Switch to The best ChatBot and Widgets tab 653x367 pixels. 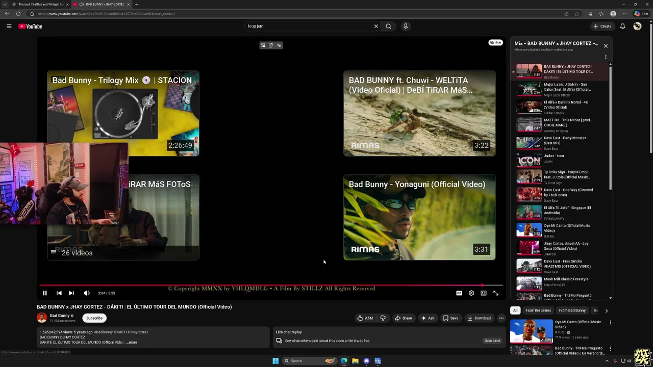pyautogui.click(x=40, y=4)
